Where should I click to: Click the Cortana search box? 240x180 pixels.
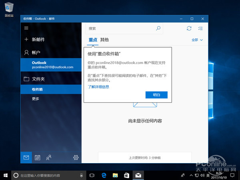pos(49,176)
